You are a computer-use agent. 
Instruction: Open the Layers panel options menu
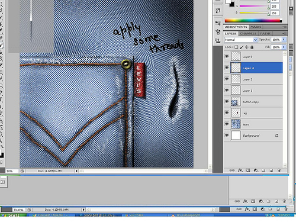[284, 34]
